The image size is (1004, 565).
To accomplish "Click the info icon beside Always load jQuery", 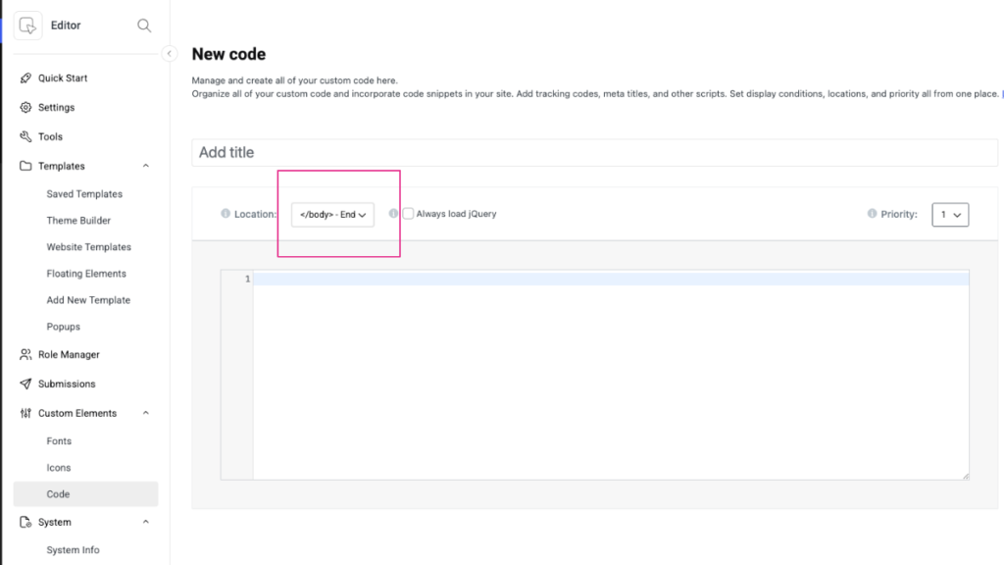I will (x=393, y=213).
